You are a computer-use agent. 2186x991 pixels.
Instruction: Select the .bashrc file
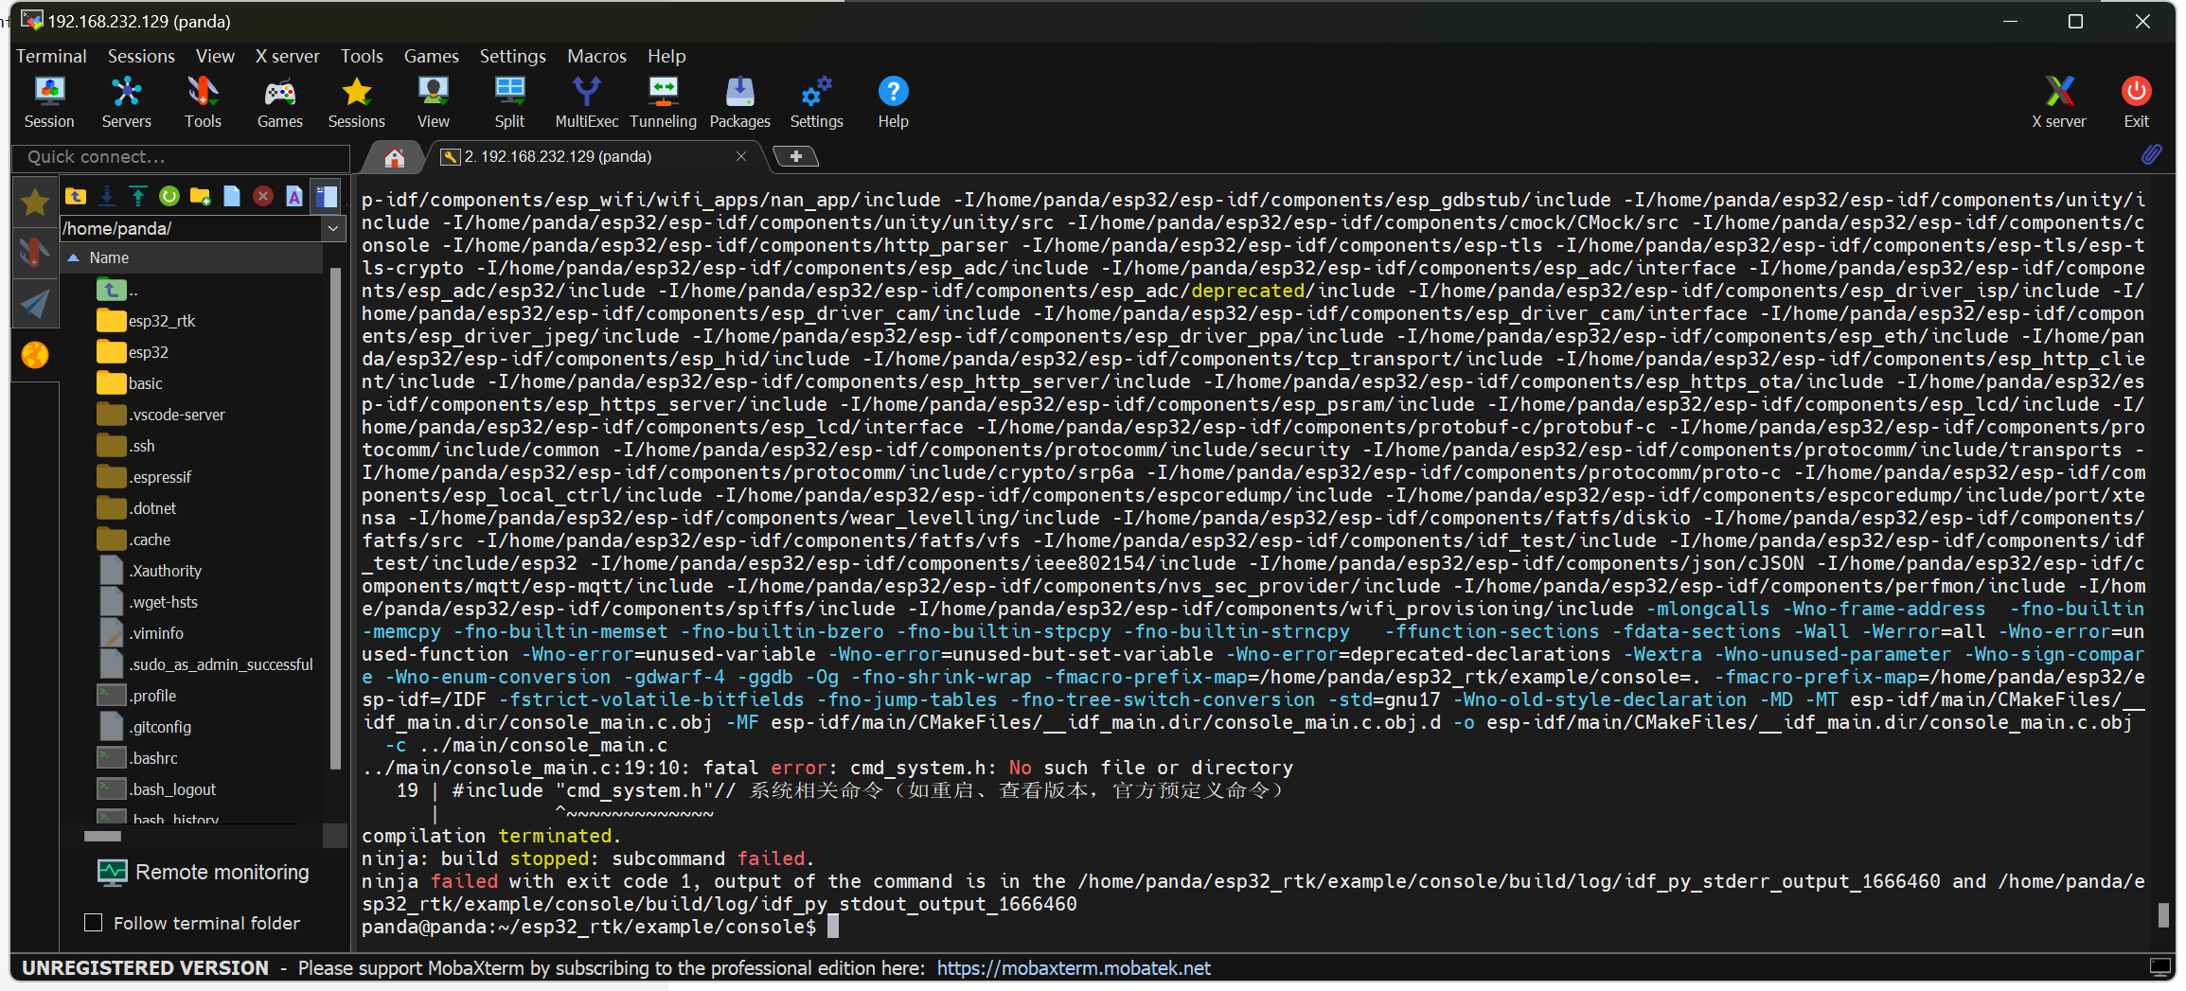pos(138,758)
